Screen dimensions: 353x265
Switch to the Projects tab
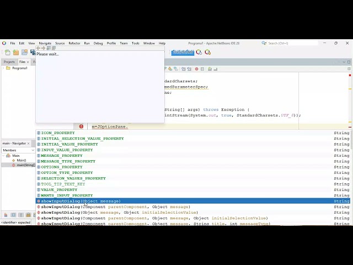9,62
